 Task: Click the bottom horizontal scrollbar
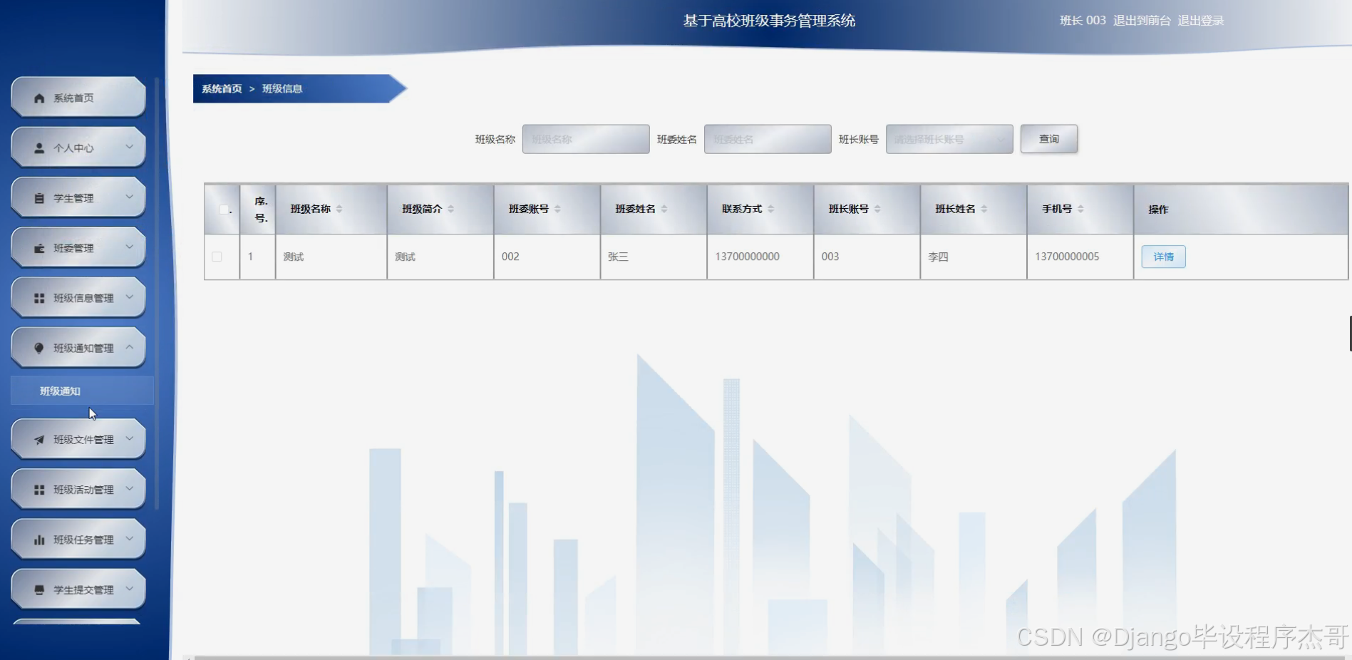click(x=770, y=657)
